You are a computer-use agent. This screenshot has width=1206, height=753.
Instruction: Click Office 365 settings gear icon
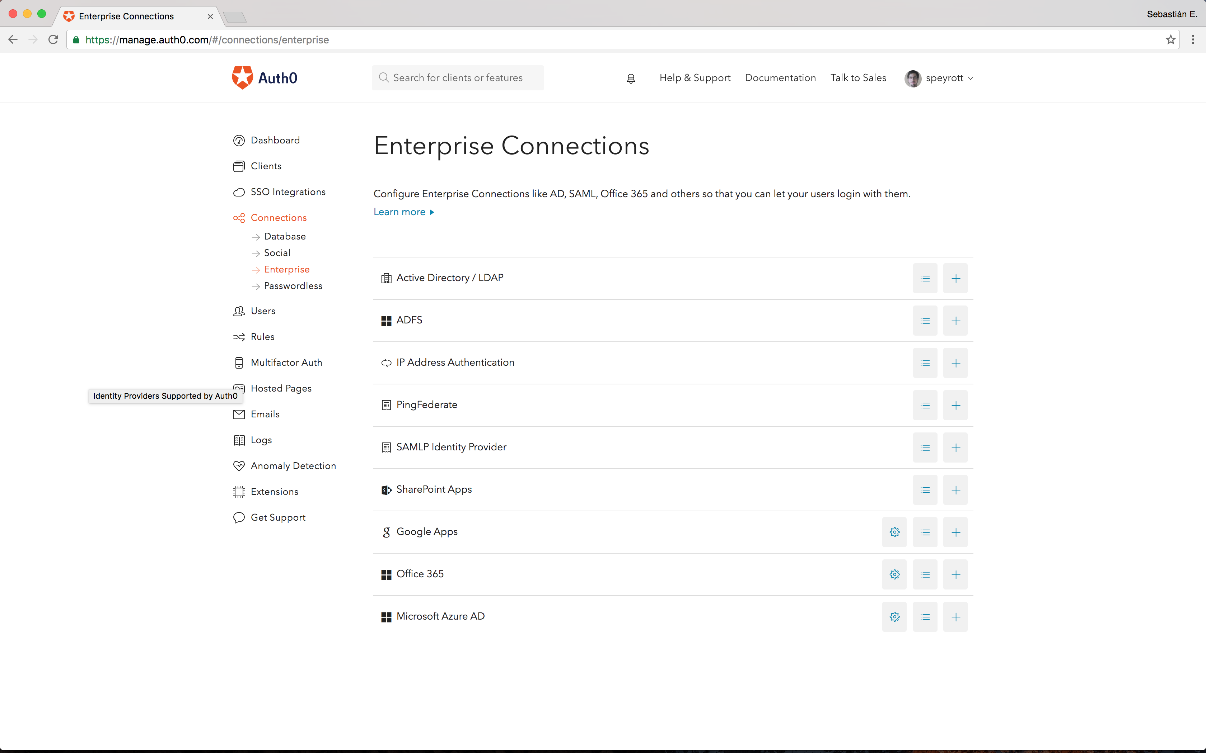pos(894,574)
